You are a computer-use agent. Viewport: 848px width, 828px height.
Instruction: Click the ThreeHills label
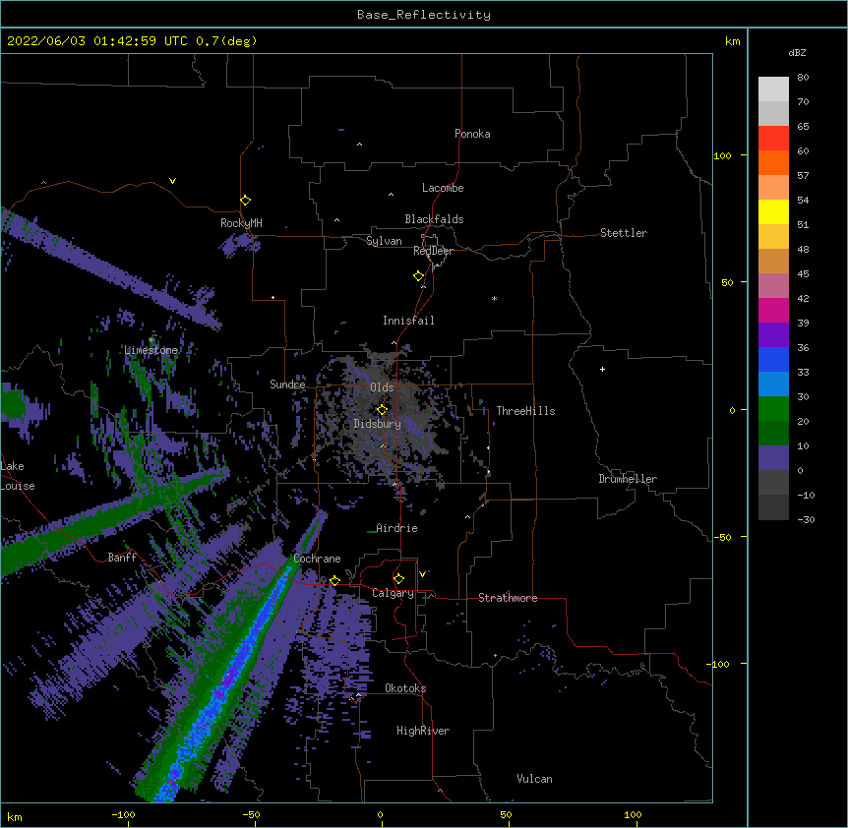click(x=525, y=411)
